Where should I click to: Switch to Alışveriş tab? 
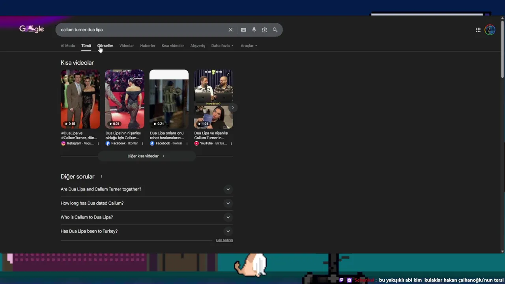198,46
